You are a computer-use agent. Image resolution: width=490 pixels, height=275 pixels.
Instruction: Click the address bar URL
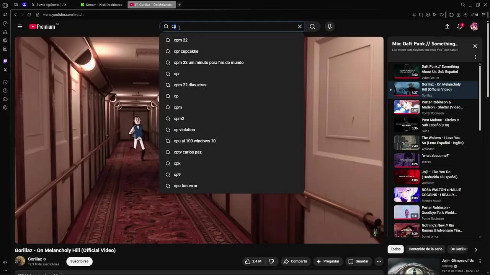pos(63,15)
